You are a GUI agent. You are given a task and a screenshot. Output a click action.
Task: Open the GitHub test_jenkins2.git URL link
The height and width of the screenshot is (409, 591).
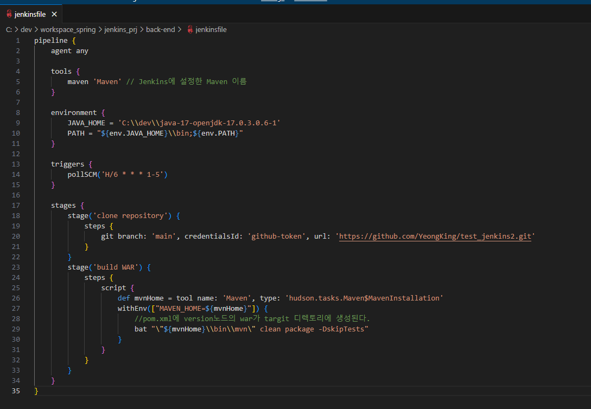tap(435, 236)
